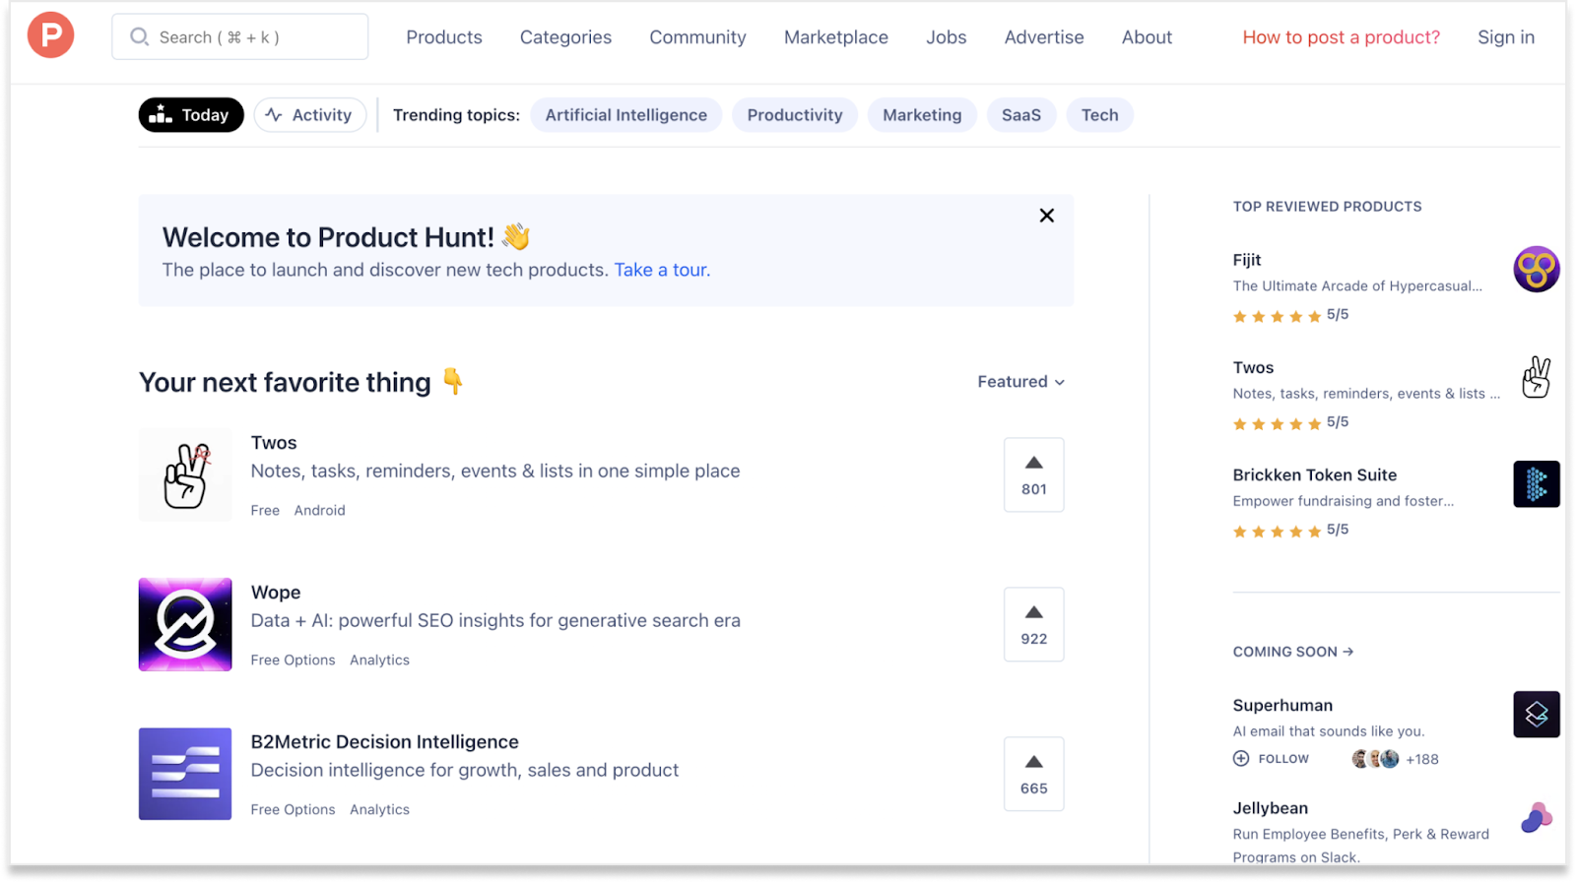
Task: Upvote Wope with 922 votes
Action: coord(1033,624)
